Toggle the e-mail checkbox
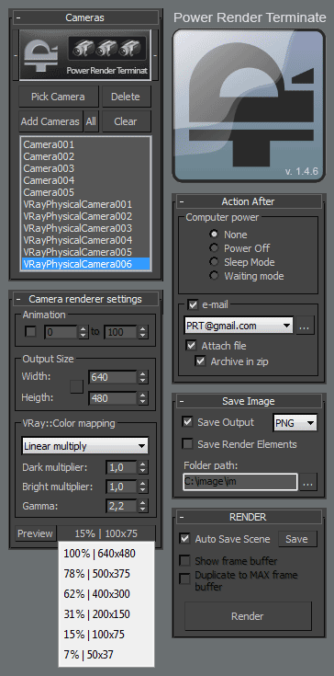Screen dimensions: 334x676 (193, 305)
